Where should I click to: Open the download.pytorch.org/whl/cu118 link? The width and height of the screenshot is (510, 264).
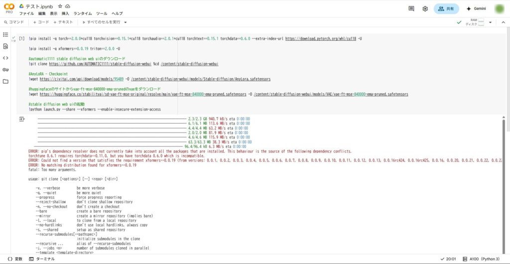[321, 39]
